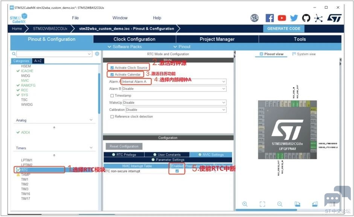Click the GENERATE CODE button
The height and width of the screenshot is (217, 354).
point(284,29)
